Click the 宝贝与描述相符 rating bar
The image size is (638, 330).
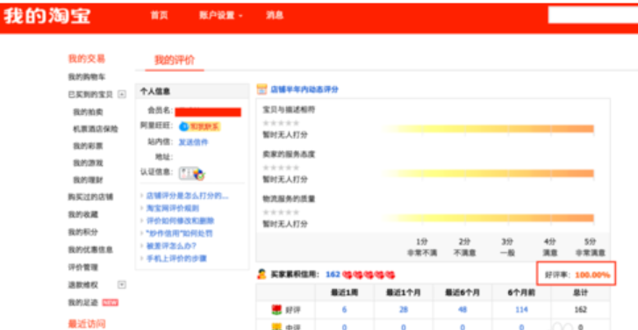pyautogui.click(x=487, y=129)
